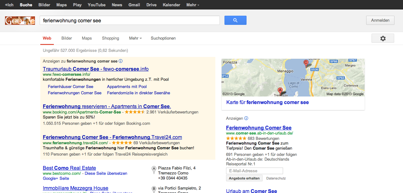
Task: Expand the Mehr dropdown in top black bar
Action: (193, 5)
